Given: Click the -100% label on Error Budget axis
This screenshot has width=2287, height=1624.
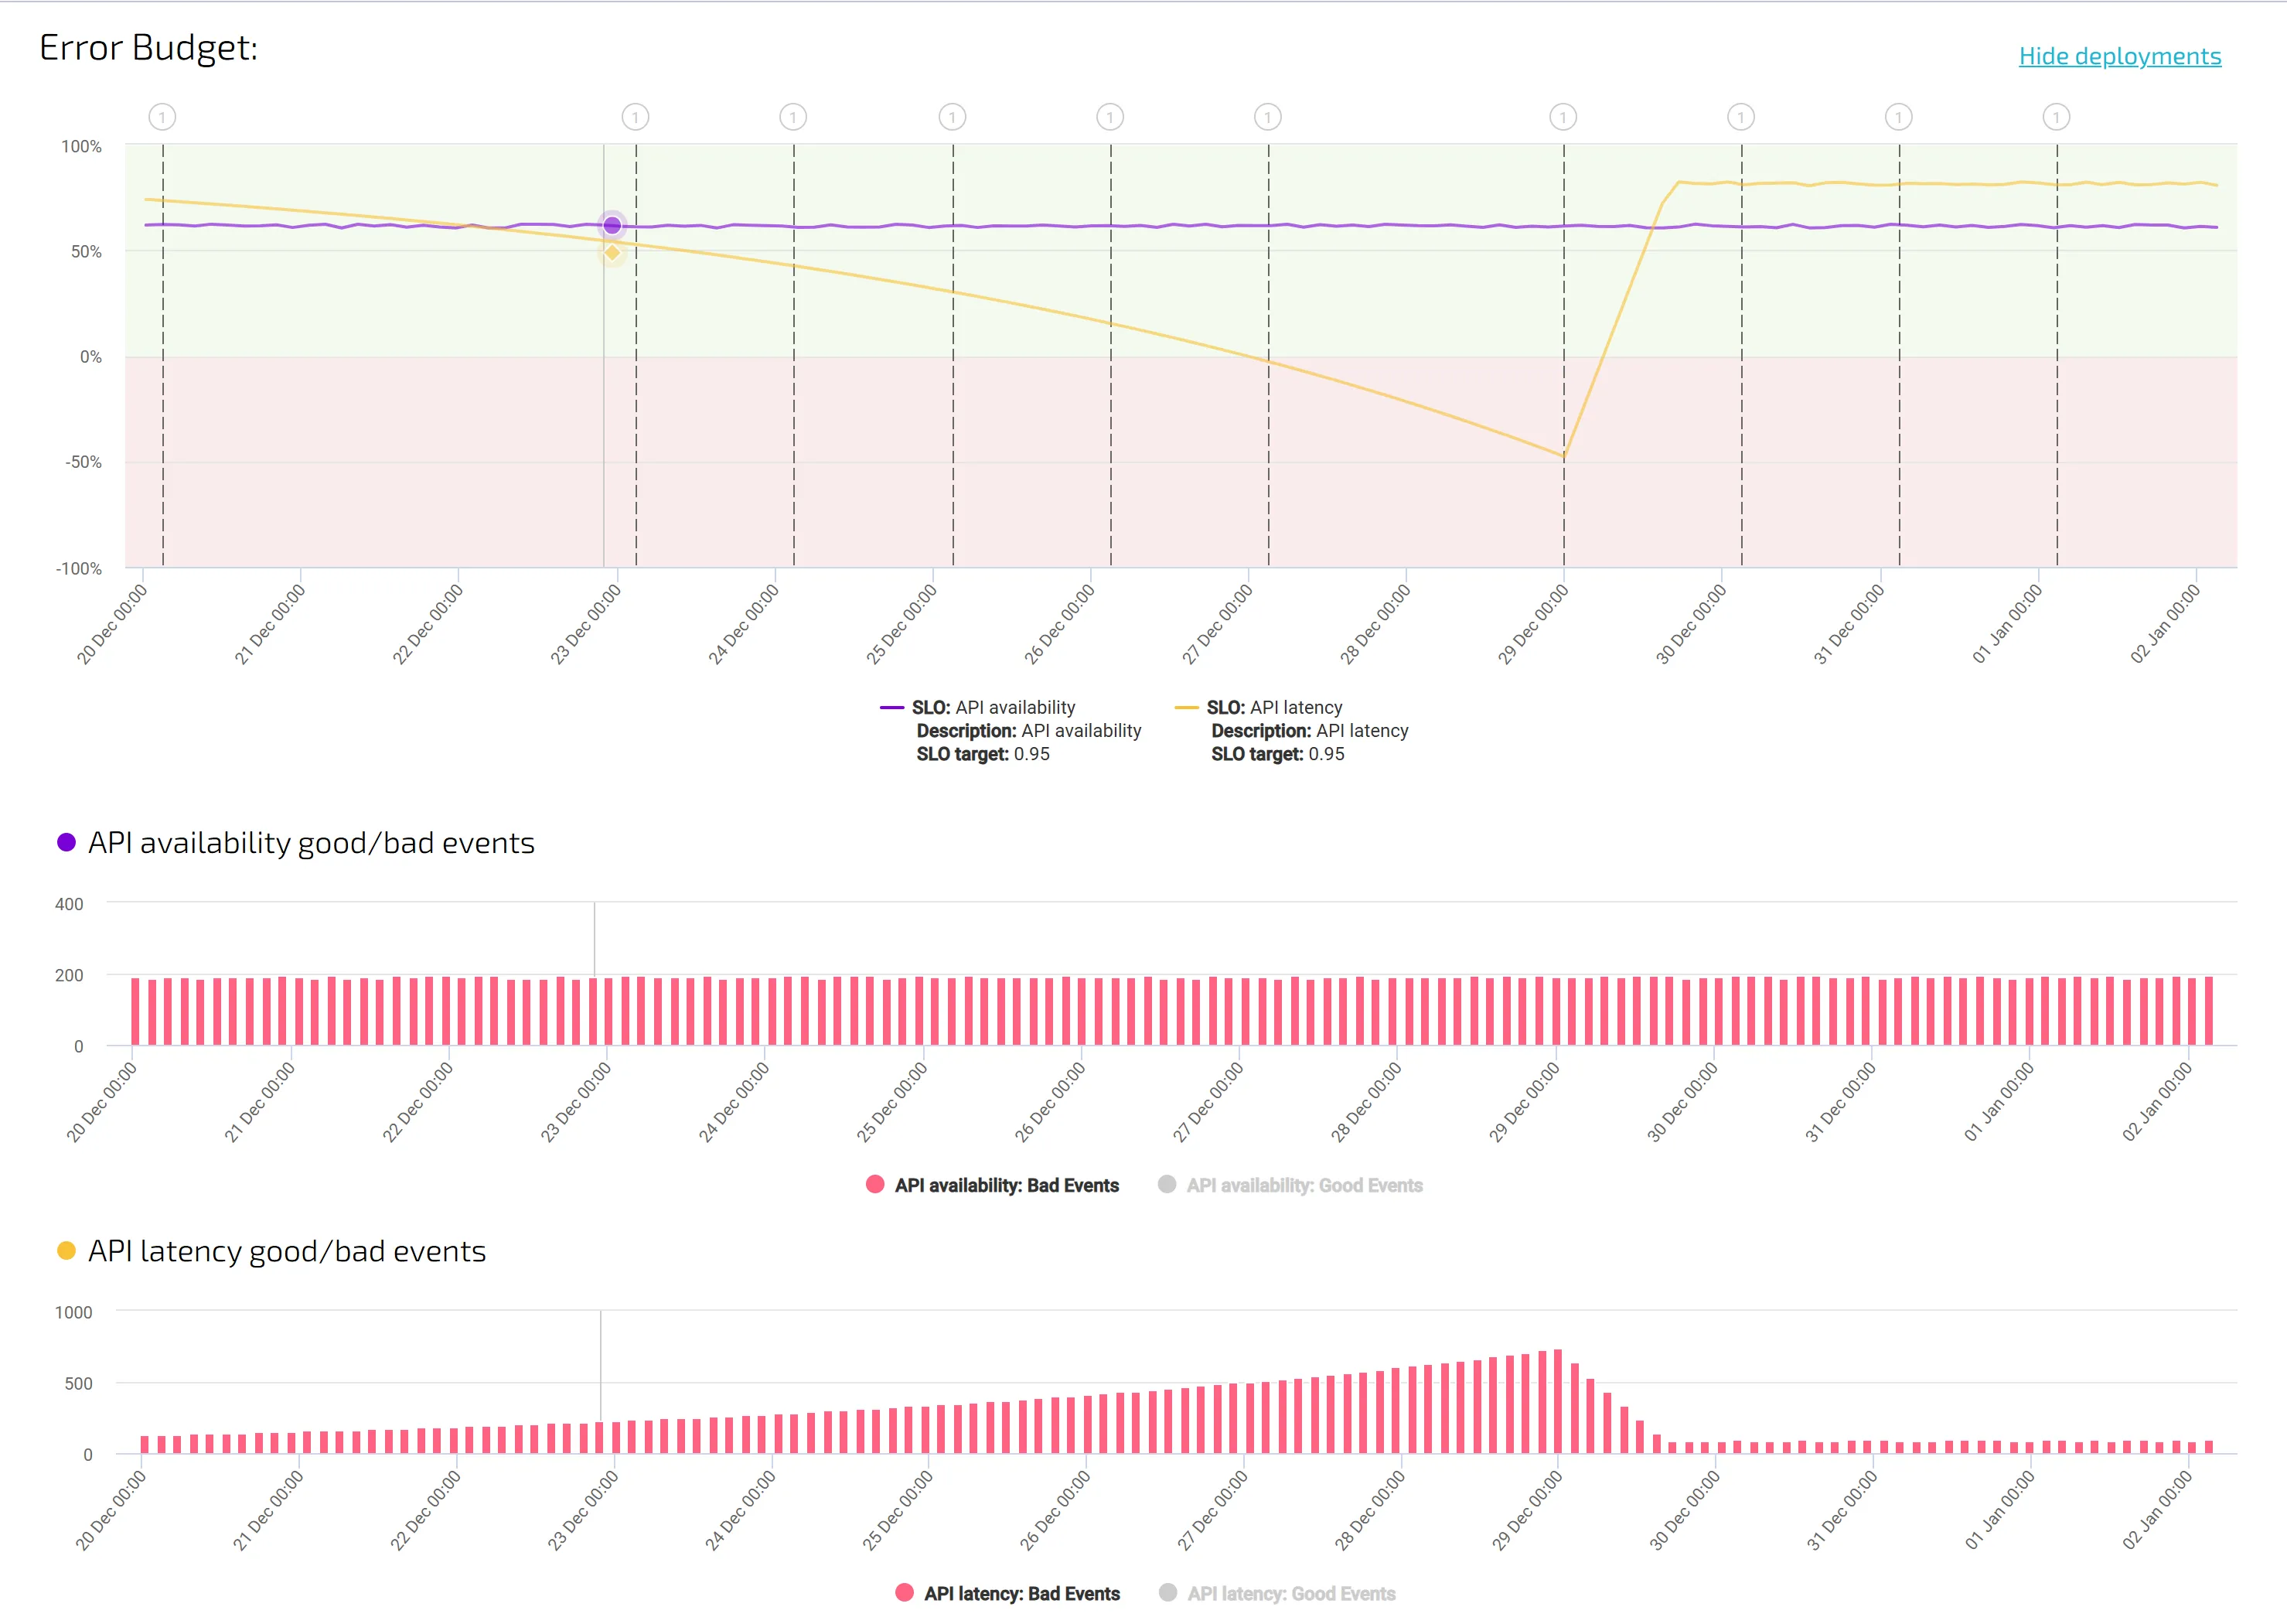Looking at the screenshot, I should click(78, 568).
